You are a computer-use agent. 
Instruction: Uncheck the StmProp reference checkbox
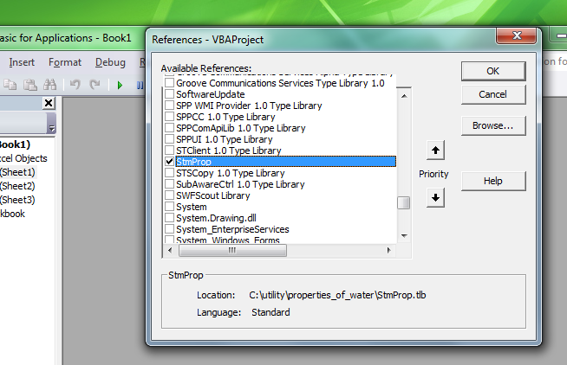point(169,162)
